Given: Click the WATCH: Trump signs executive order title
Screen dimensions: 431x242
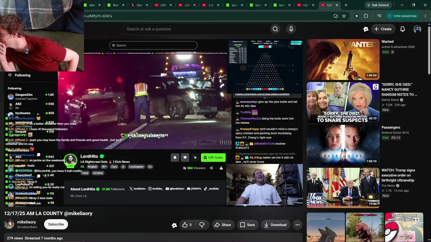Looking at the screenshot, I should pos(398,175).
